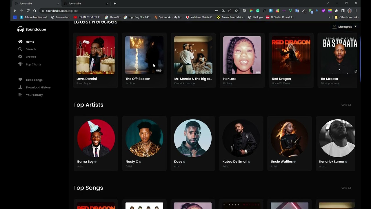Click the J cole artist name
Viewport: 371px width, 209px height.
click(x=129, y=83)
